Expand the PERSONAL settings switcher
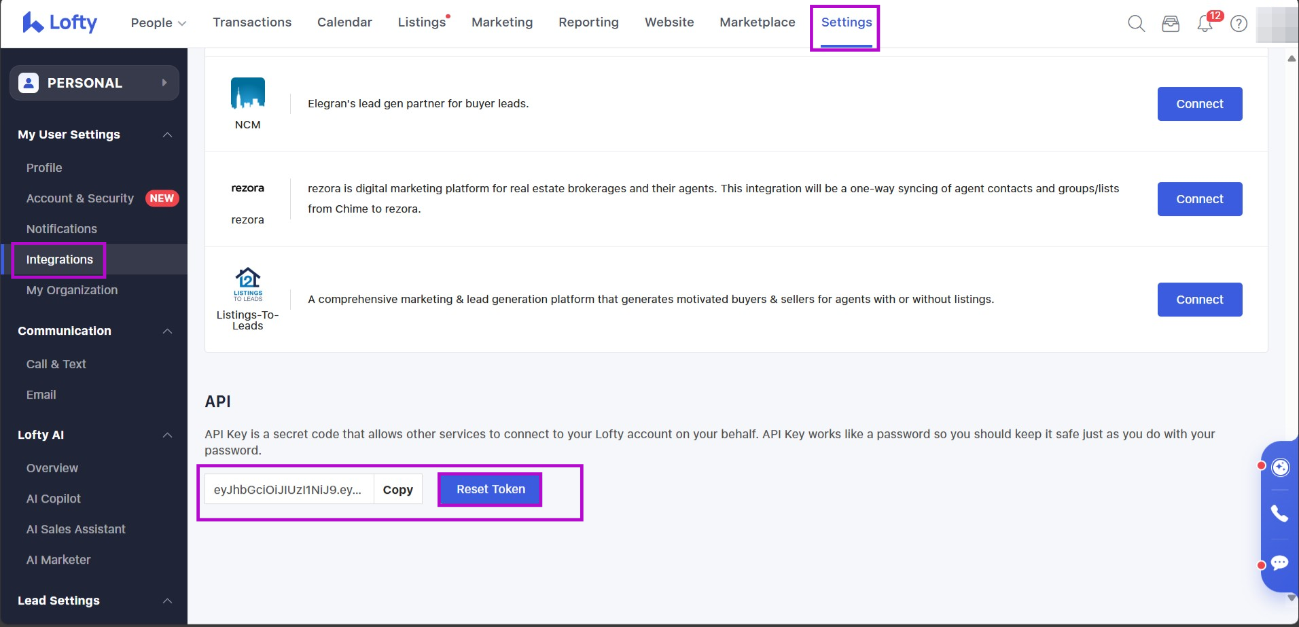 coord(94,83)
